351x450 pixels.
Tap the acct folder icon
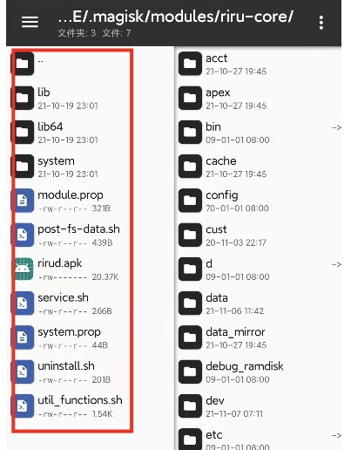tap(190, 64)
